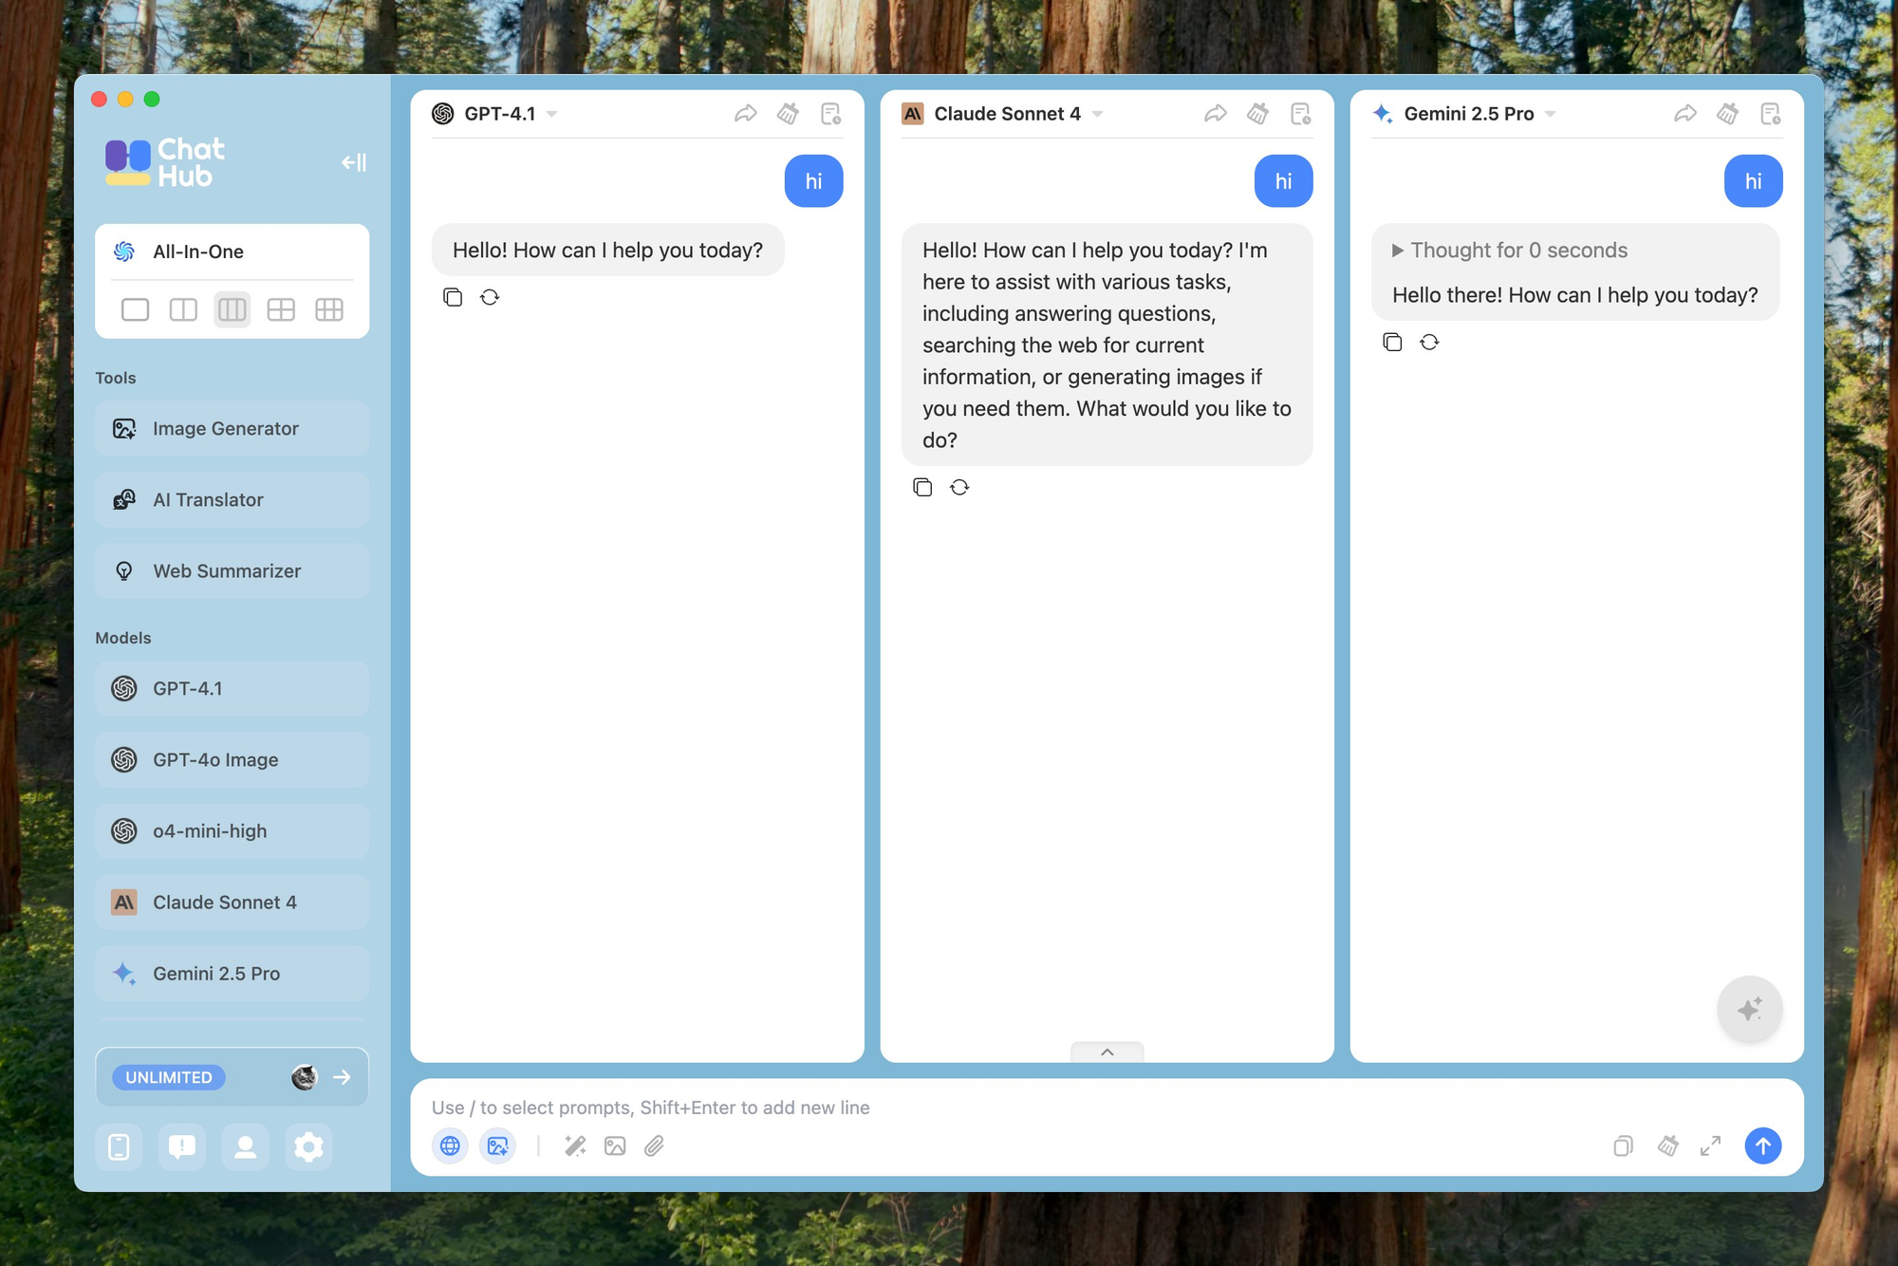Open GPT-4.1 chat history
1898x1266 pixels.
pyautogui.click(x=830, y=114)
